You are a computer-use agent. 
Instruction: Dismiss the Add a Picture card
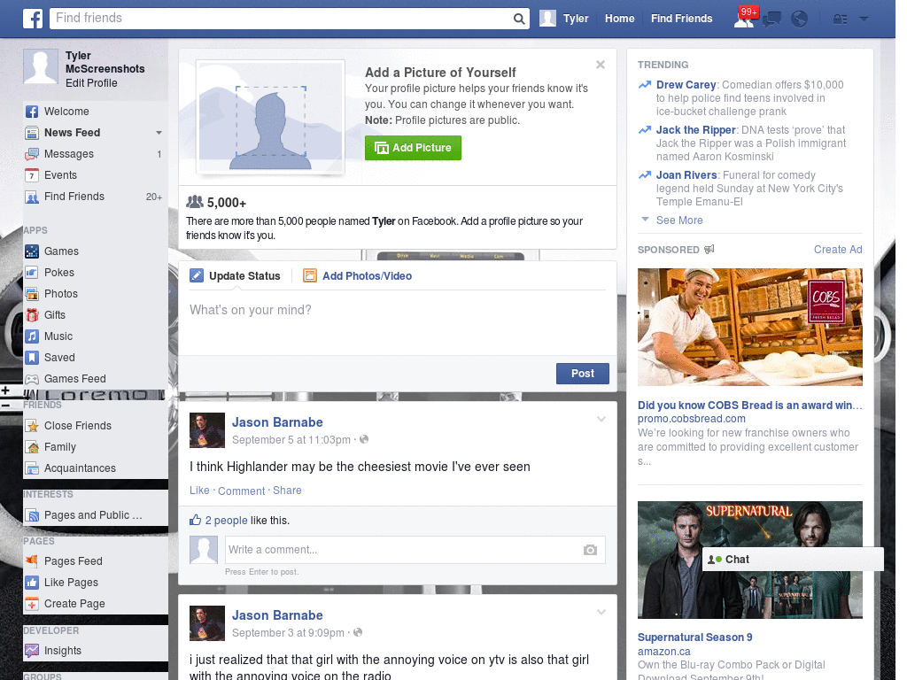601,65
